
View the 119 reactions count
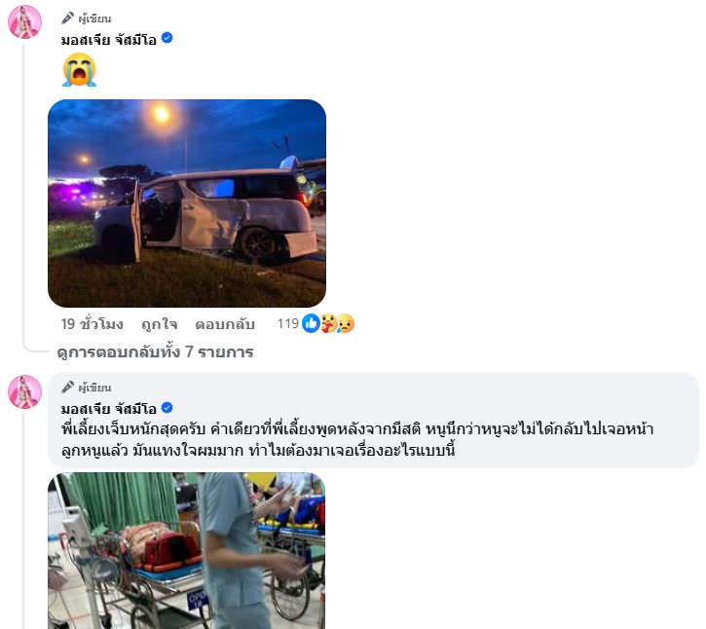click(288, 323)
